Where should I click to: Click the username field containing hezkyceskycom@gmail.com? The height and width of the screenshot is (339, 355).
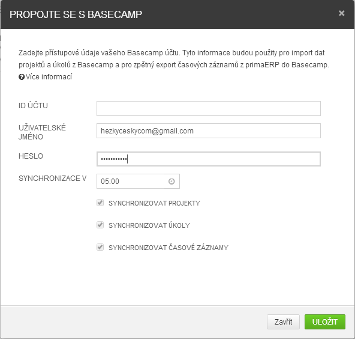(209, 130)
